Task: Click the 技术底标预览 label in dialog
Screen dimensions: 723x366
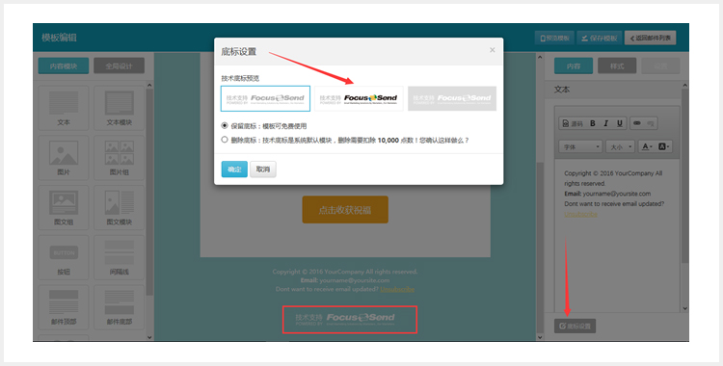Action: 240,78
